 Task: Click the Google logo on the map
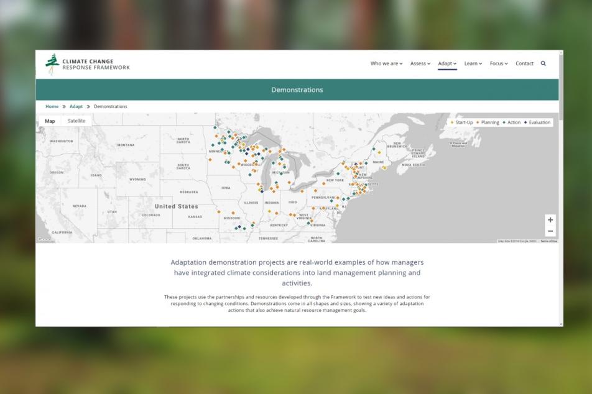tap(45, 239)
